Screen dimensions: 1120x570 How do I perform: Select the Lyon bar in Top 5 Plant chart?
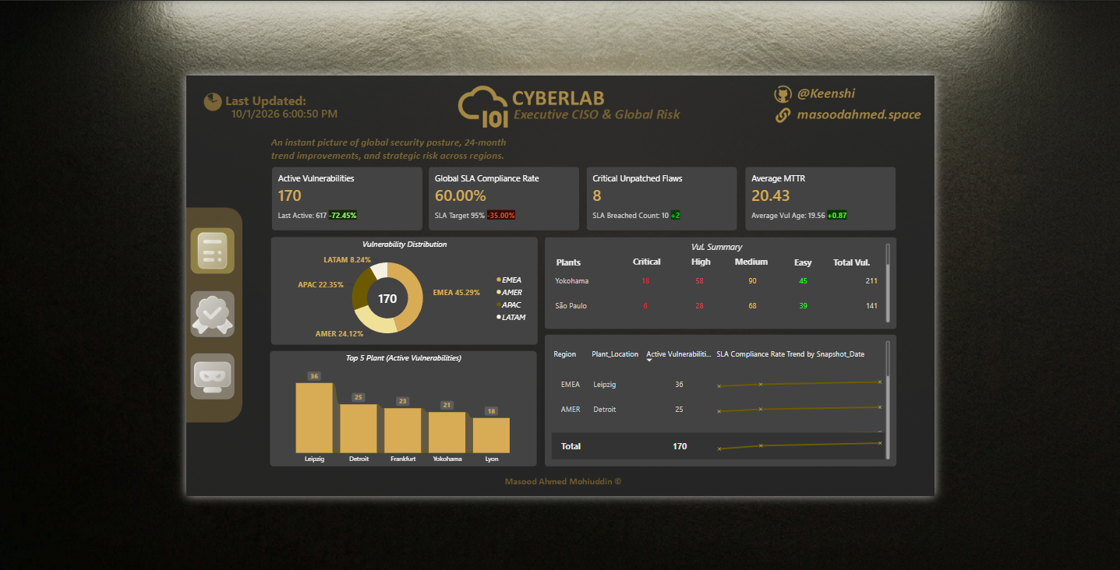coord(491,435)
